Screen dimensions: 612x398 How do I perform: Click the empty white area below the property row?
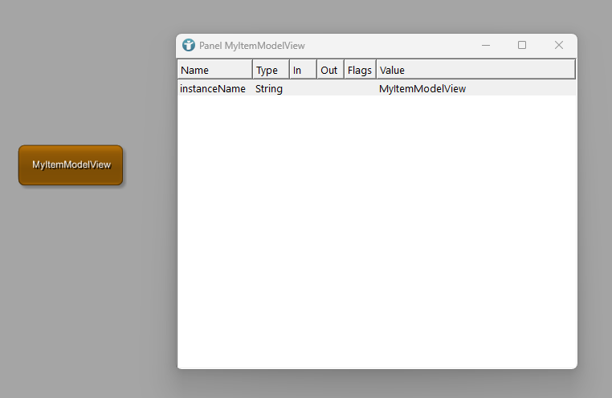376,233
